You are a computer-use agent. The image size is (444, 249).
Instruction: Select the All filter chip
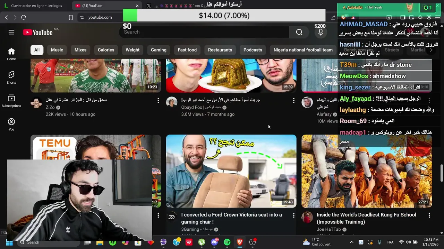click(37, 50)
